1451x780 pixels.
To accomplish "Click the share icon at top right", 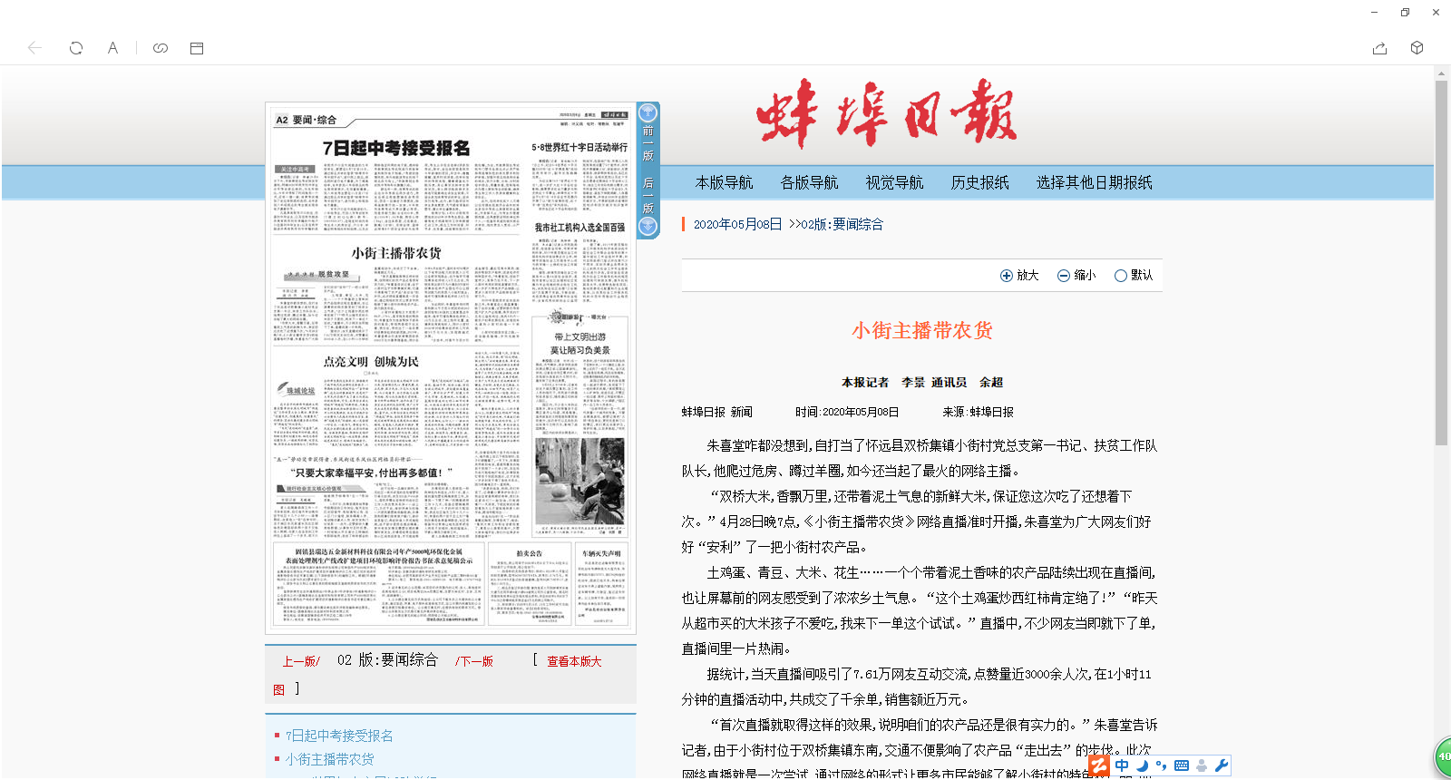I will pyautogui.click(x=1379, y=48).
